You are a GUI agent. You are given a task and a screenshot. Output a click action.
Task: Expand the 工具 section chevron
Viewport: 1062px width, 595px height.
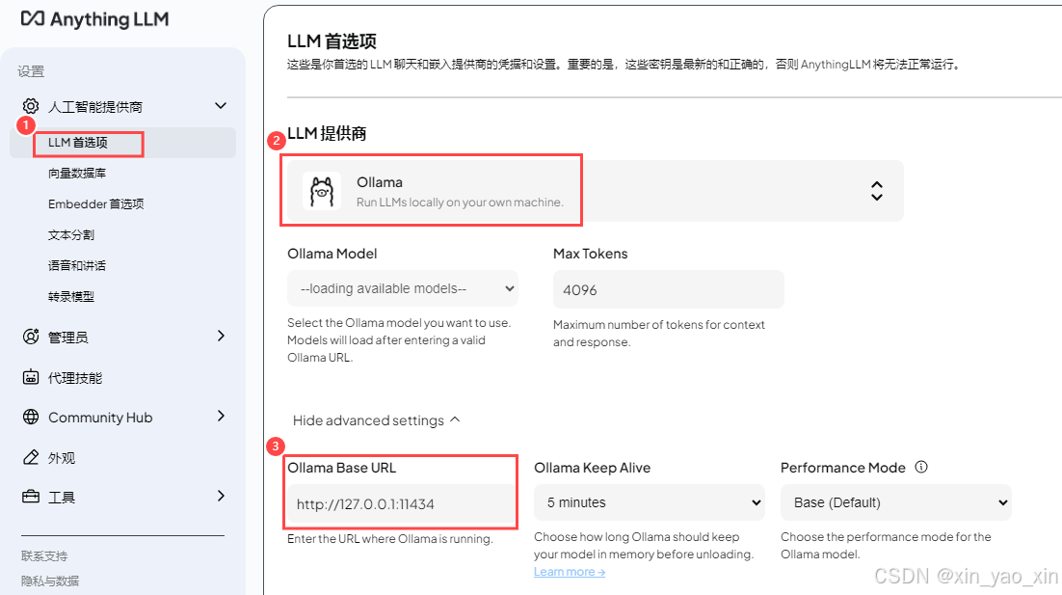[x=221, y=496]
